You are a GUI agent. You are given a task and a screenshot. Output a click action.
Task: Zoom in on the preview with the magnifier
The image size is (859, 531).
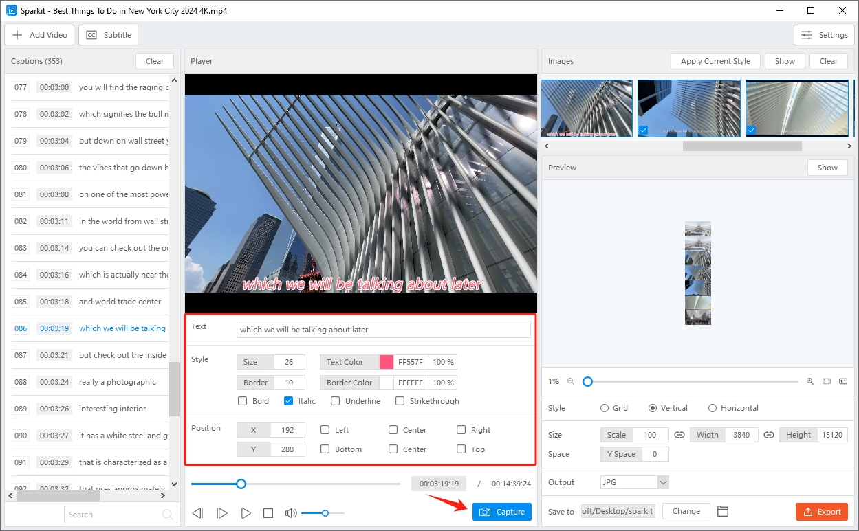click(809, 381)
